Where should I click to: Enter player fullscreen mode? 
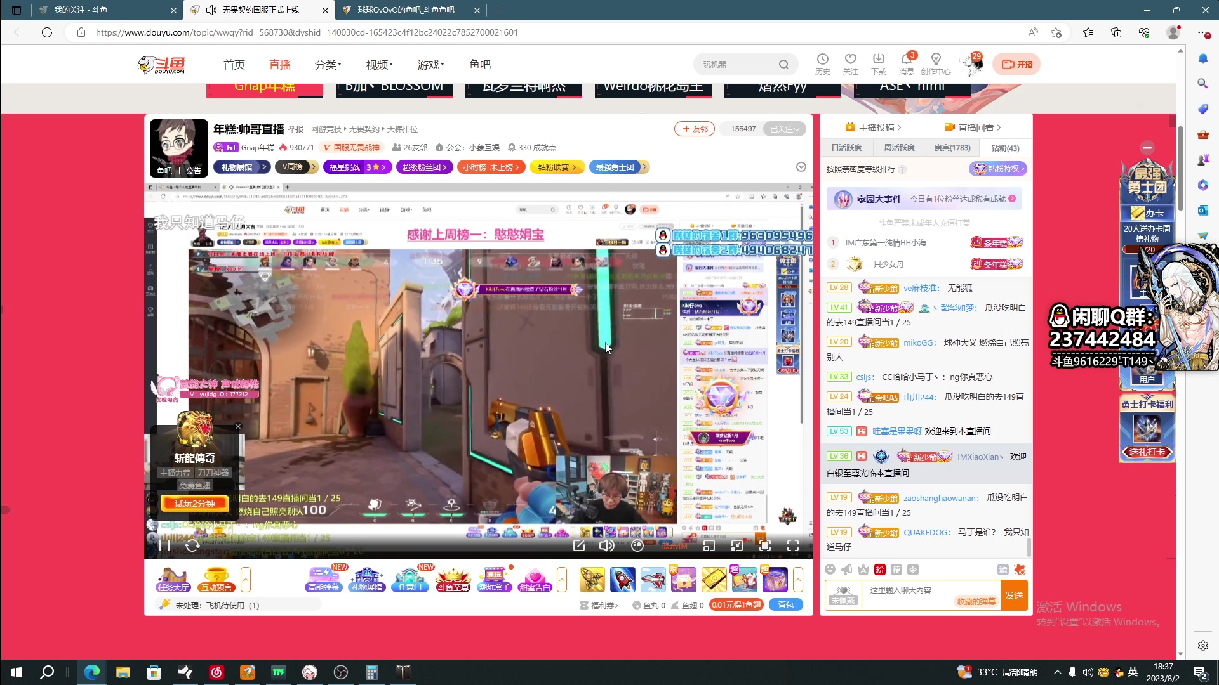793,545
